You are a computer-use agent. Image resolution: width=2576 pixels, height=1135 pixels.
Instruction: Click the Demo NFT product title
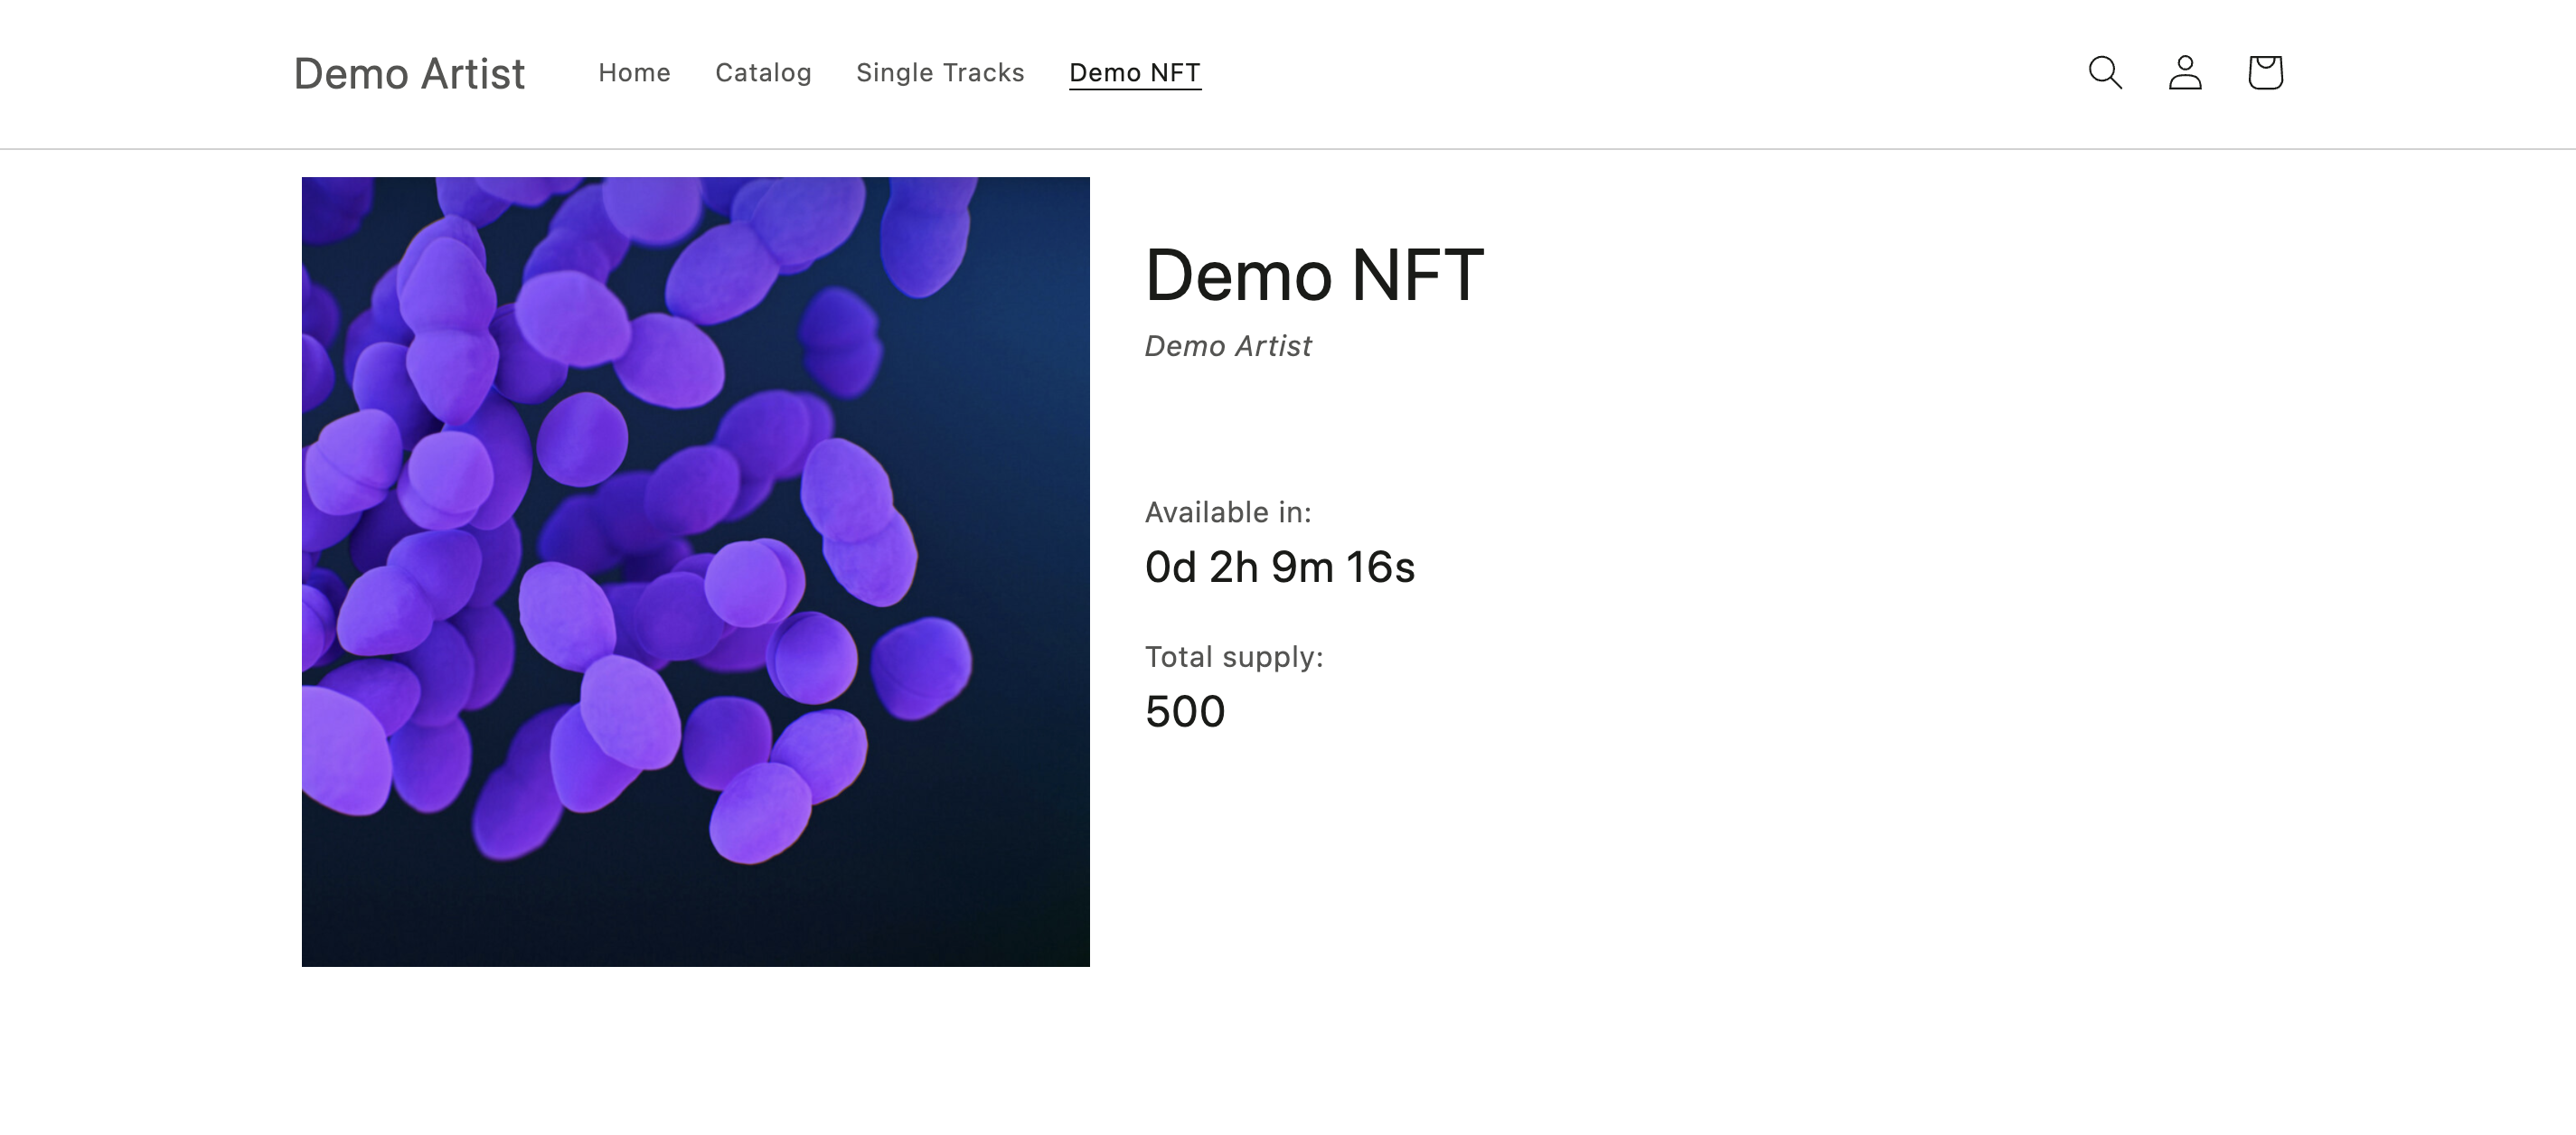[x=1314, y=274]
